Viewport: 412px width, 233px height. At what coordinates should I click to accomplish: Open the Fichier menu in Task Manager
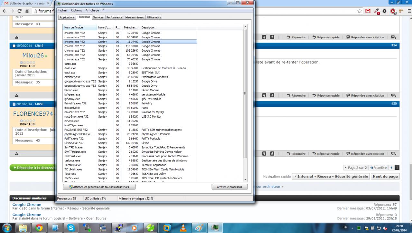pyautogui.click(x=63, y=10)
